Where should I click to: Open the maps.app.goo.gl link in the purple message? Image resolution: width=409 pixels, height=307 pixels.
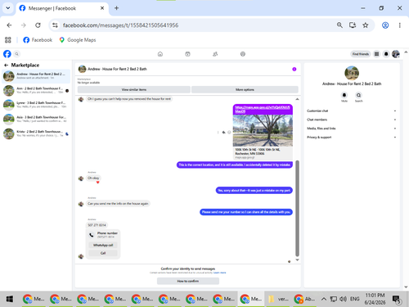click(x=263, y=109)
